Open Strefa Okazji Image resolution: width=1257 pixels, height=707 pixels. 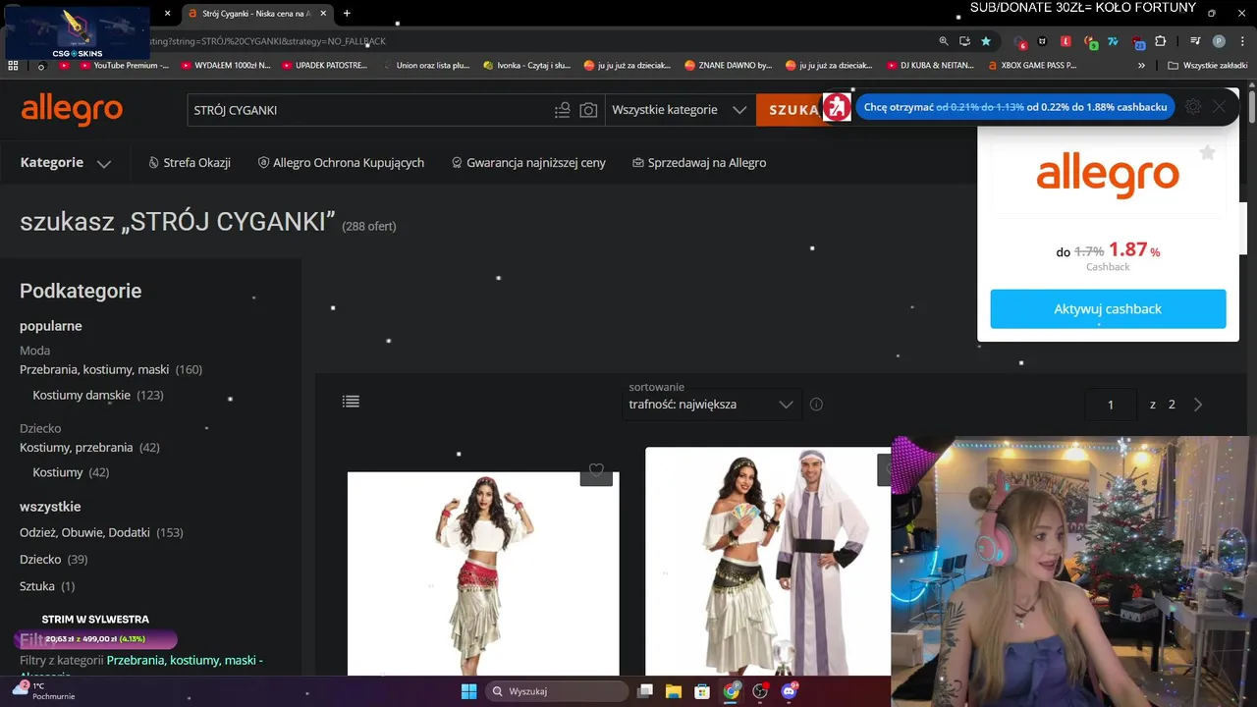190,163
